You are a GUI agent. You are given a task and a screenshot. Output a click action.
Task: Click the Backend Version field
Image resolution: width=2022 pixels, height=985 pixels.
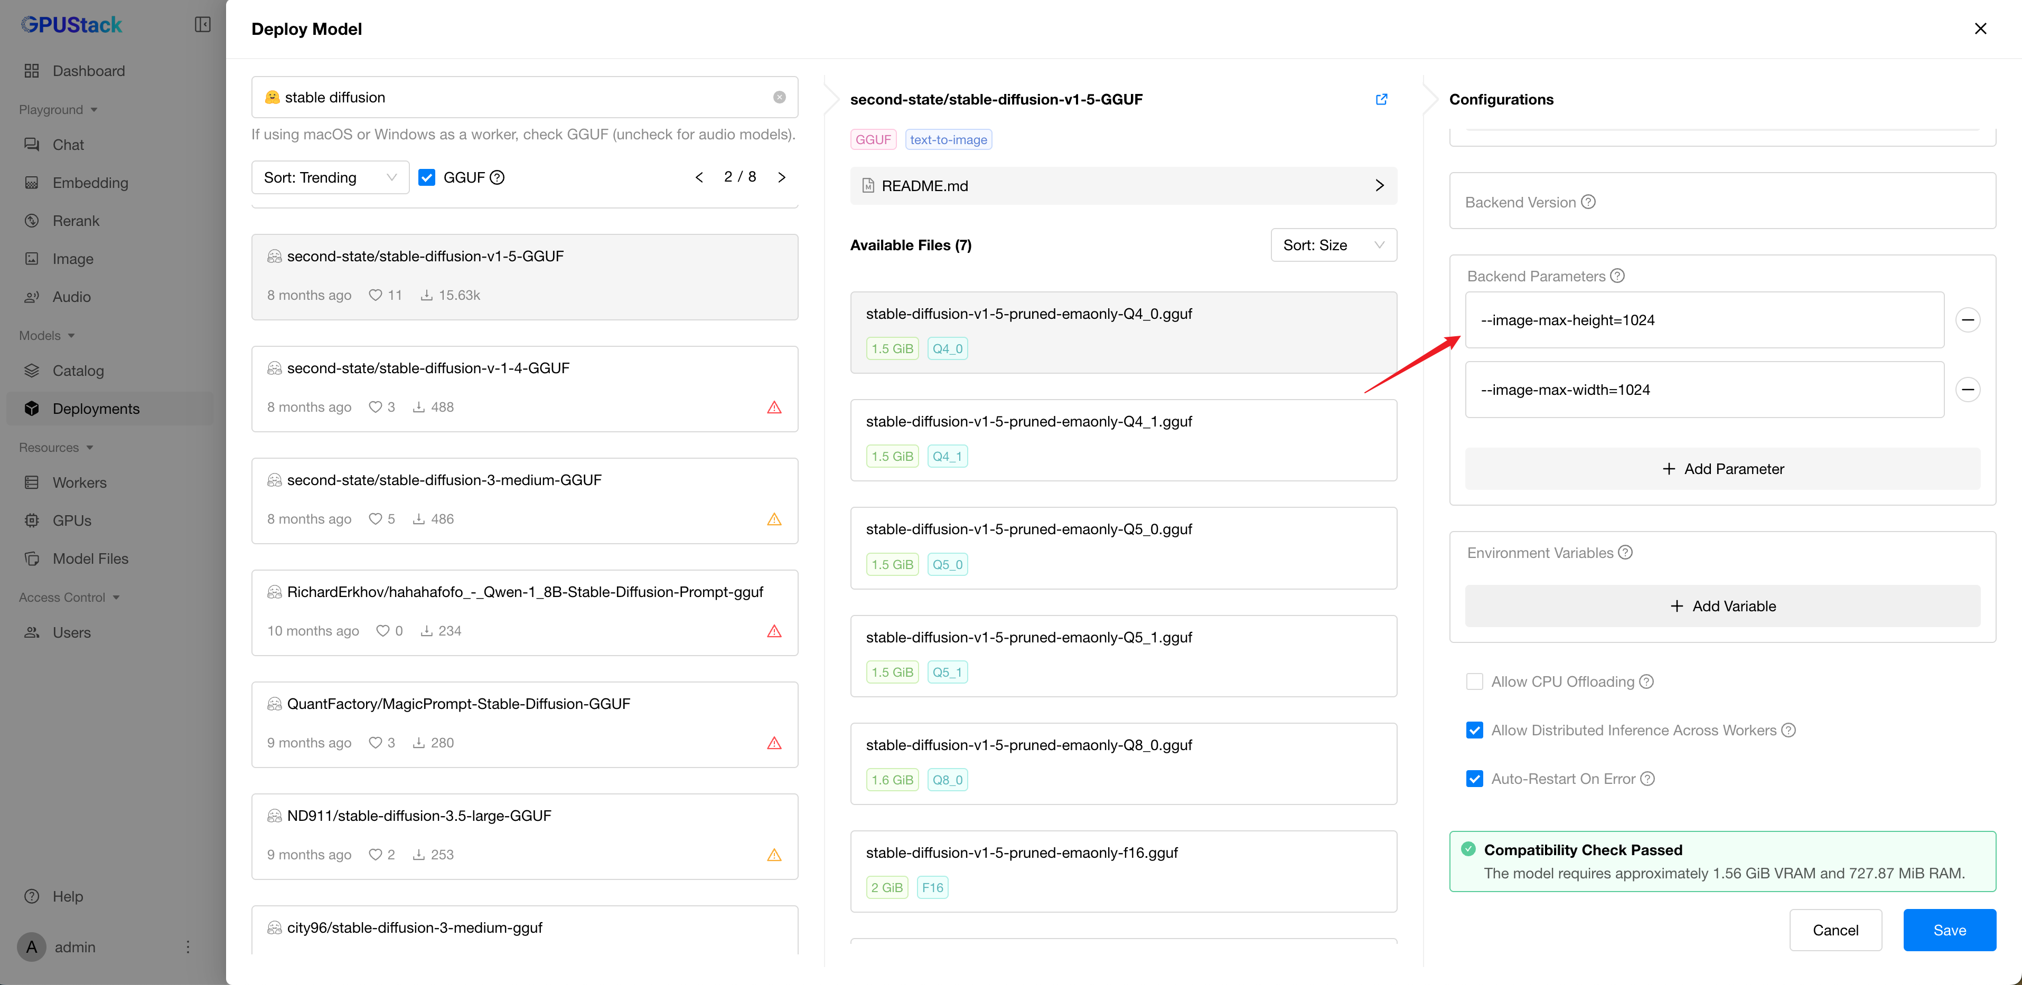pyautogui.click(x=1722, y=201)
